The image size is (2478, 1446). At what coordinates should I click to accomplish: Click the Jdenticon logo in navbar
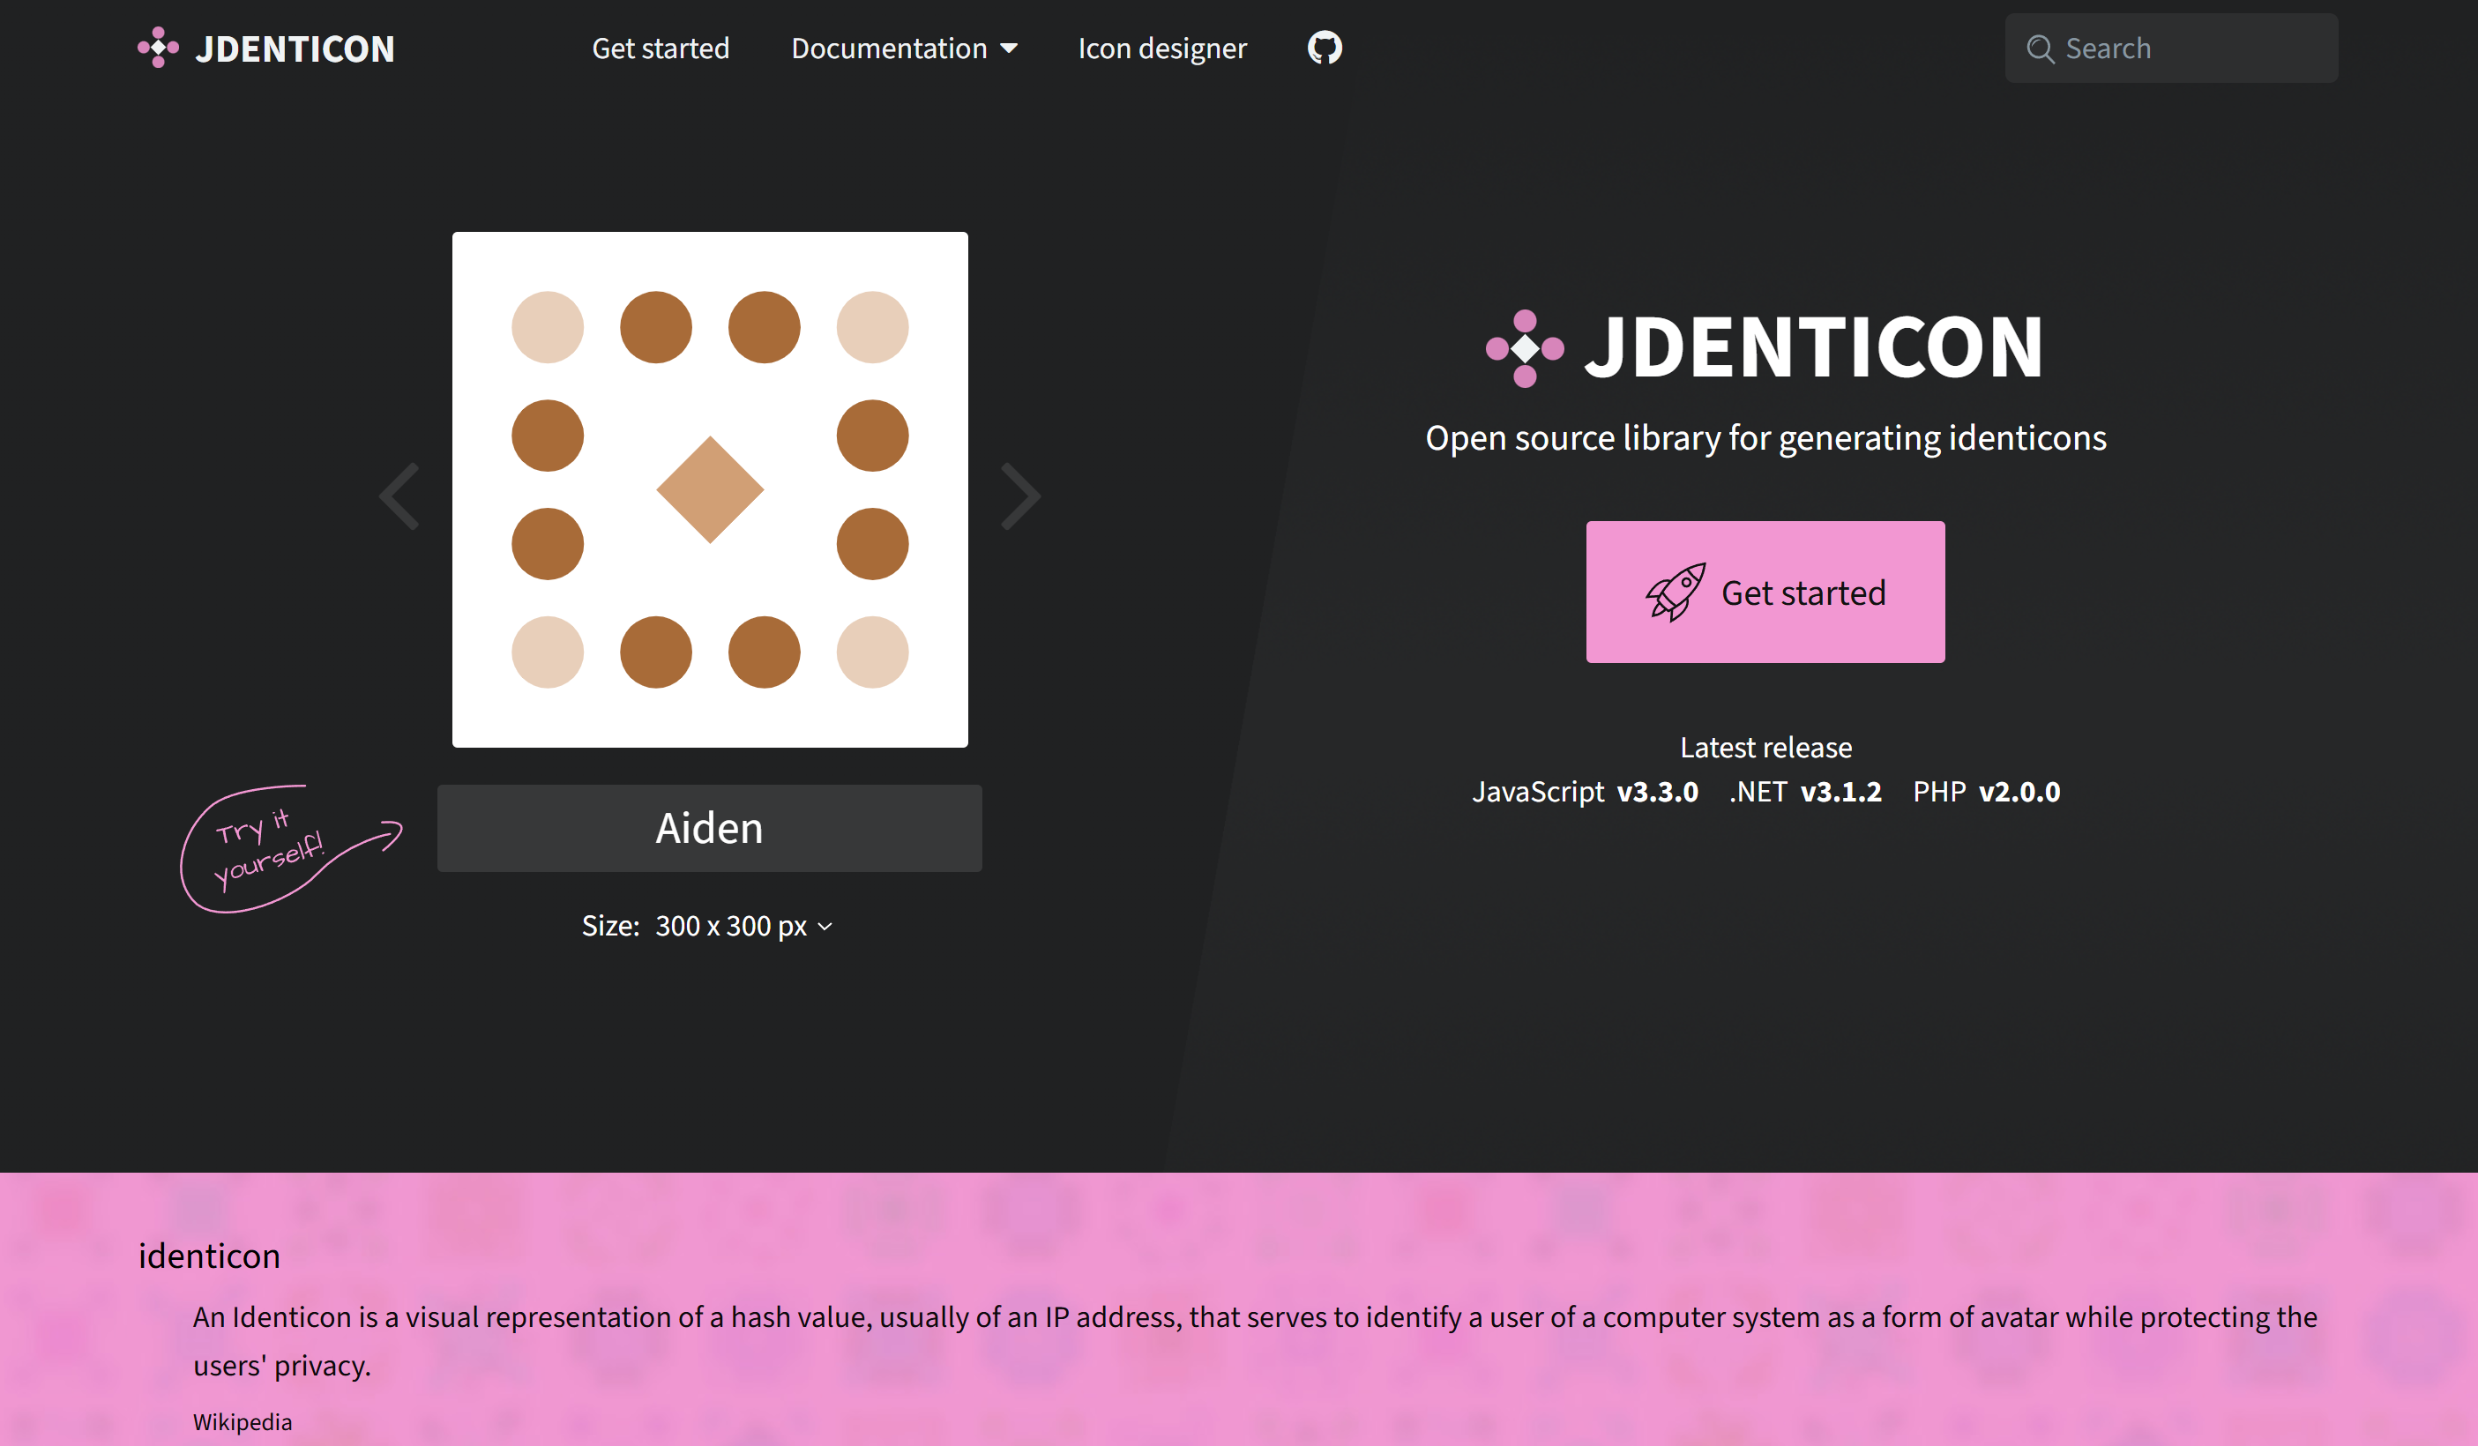pyautogui.click(x=266, y=48)
